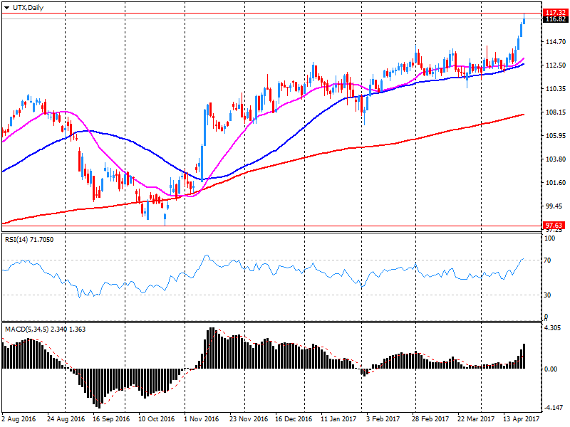570x427 pixels.
Task: Click the 1 Nov 2016 date label
Action: [202, 419]
